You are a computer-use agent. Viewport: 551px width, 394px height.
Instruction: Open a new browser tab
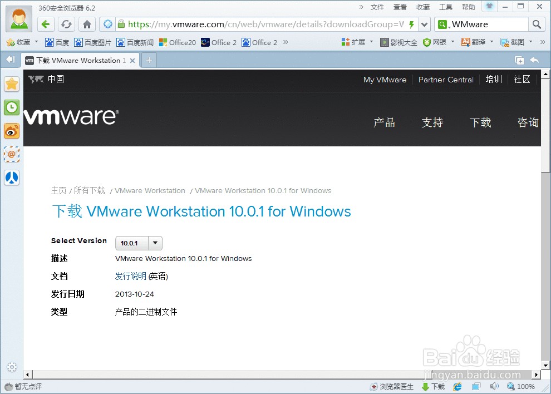tap(148, 60)
